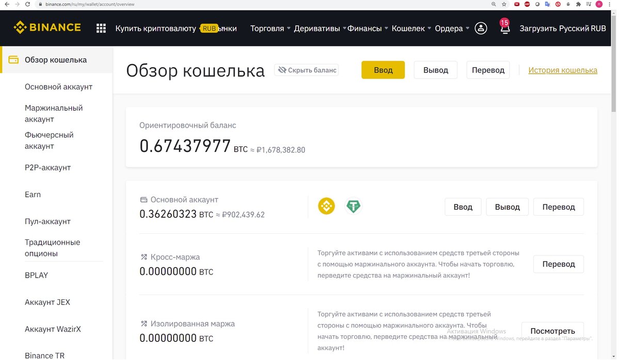Reload the page
The height and width of the screenshot is (360, 619).
pyautogui.click(x=27, y=4)
